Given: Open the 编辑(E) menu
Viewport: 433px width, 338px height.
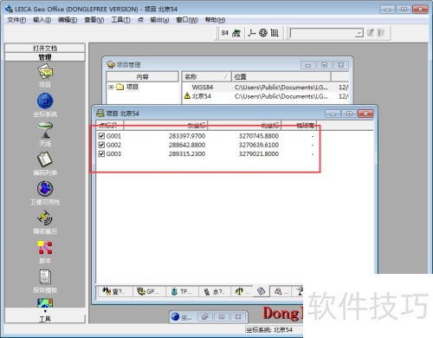Looking at the screenshot, I should (x=68, y=20).
